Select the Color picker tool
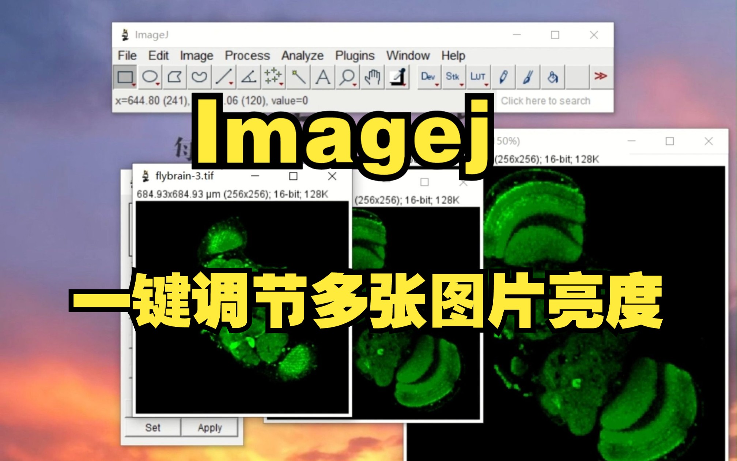737x461 pixels. 397,77
